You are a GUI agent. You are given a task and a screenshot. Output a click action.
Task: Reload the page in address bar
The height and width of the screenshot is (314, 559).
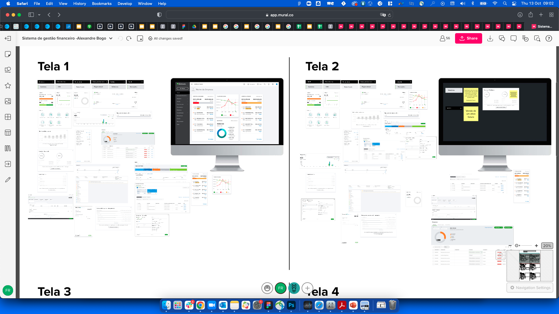[389, 15]
